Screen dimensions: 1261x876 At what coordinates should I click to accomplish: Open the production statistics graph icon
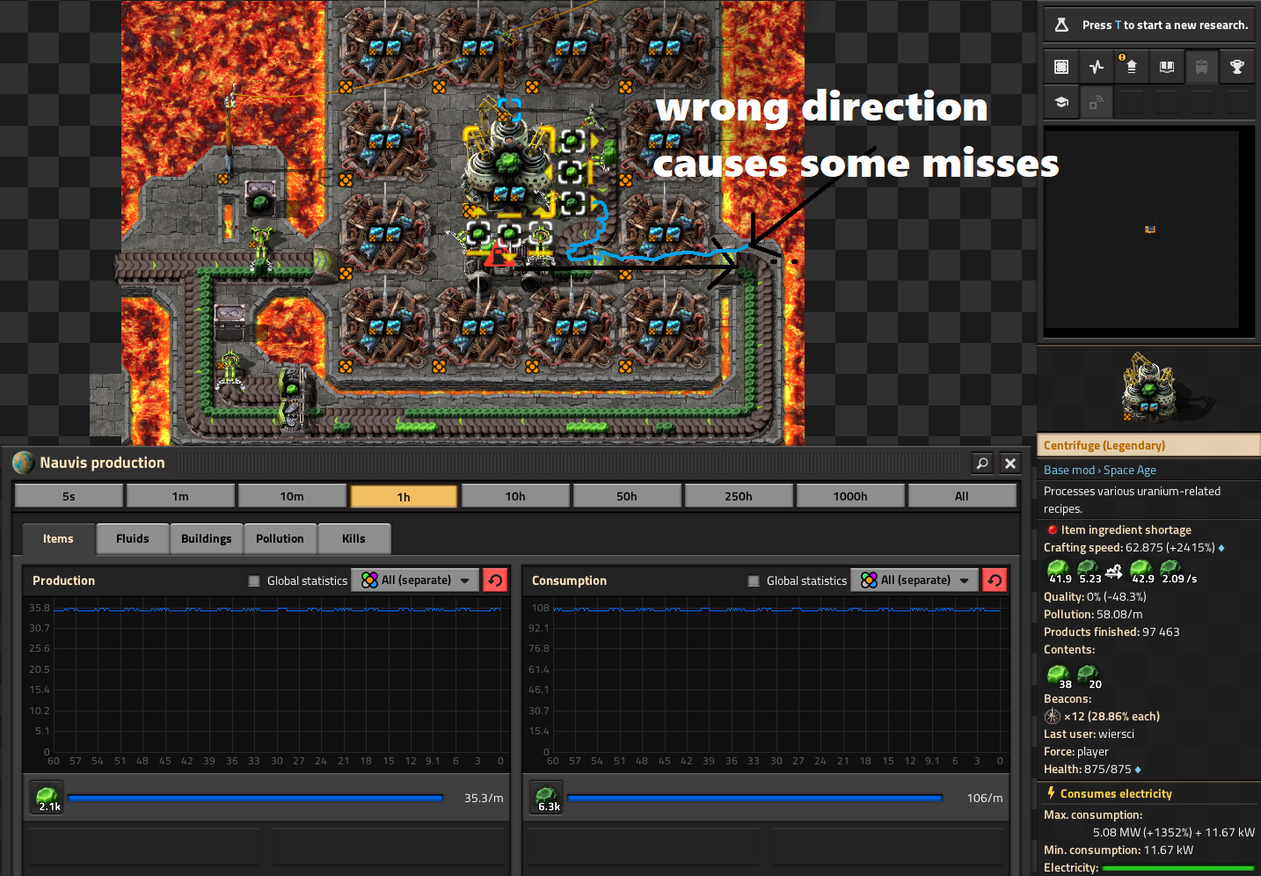pos(1097,67)
